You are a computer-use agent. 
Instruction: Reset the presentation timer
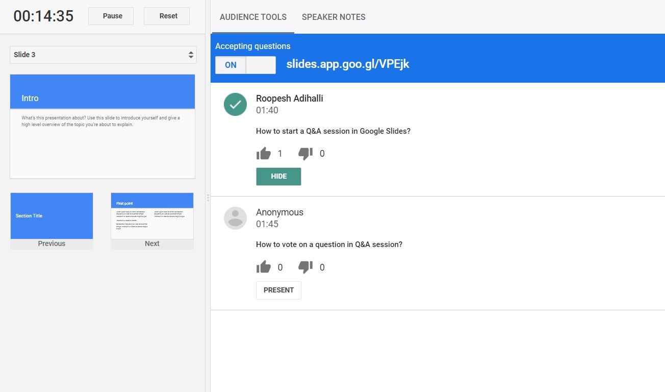pos(167,16)
